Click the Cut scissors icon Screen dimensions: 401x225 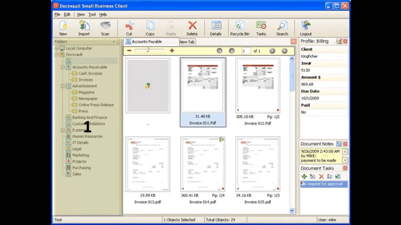point(129,28)
